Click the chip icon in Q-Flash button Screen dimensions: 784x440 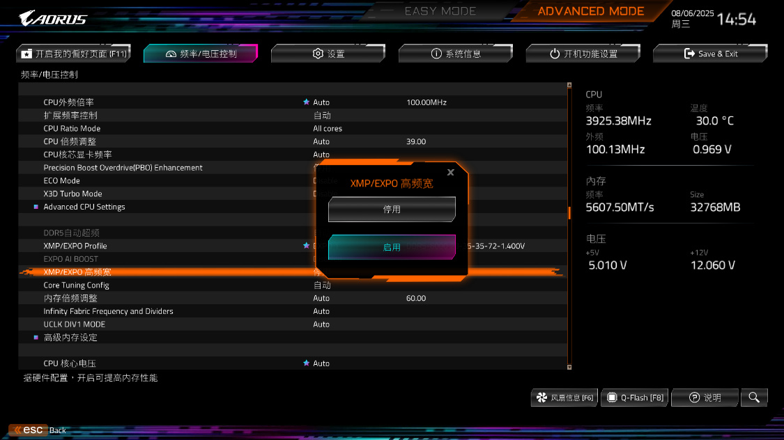[x=611, y=398]
